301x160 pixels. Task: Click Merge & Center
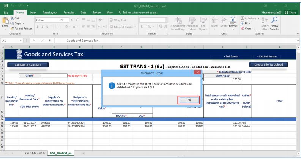click(x=121, y=27)
